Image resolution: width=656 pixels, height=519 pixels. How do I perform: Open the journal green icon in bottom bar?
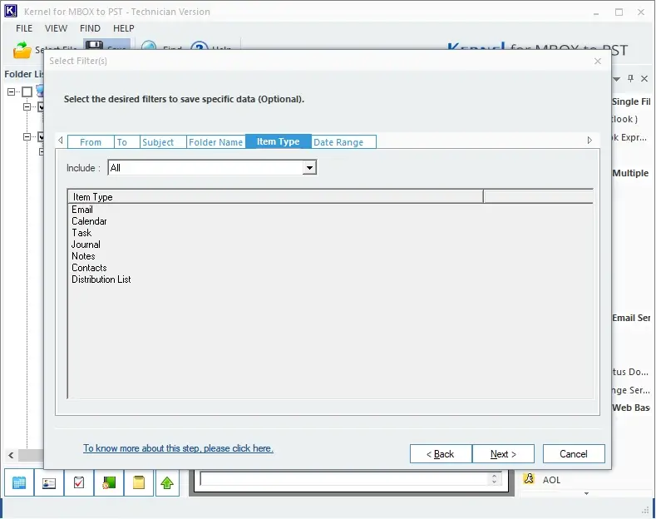109,483
